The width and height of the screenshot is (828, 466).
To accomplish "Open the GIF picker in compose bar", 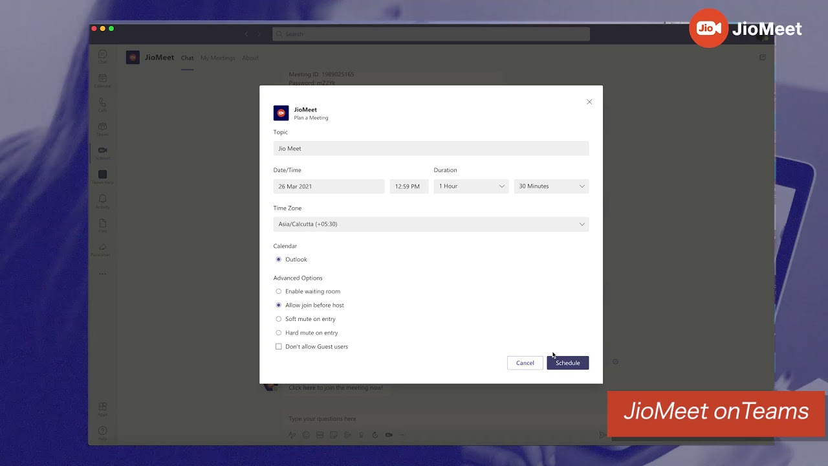I will tap(320, 435).
